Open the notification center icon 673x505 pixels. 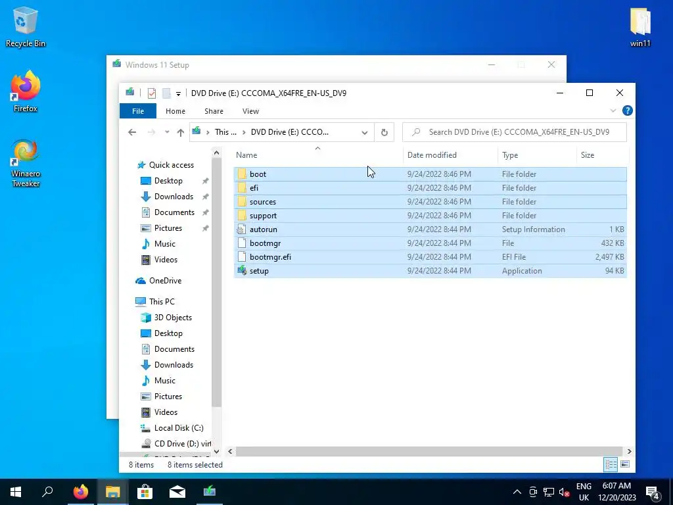coord(653,492)
